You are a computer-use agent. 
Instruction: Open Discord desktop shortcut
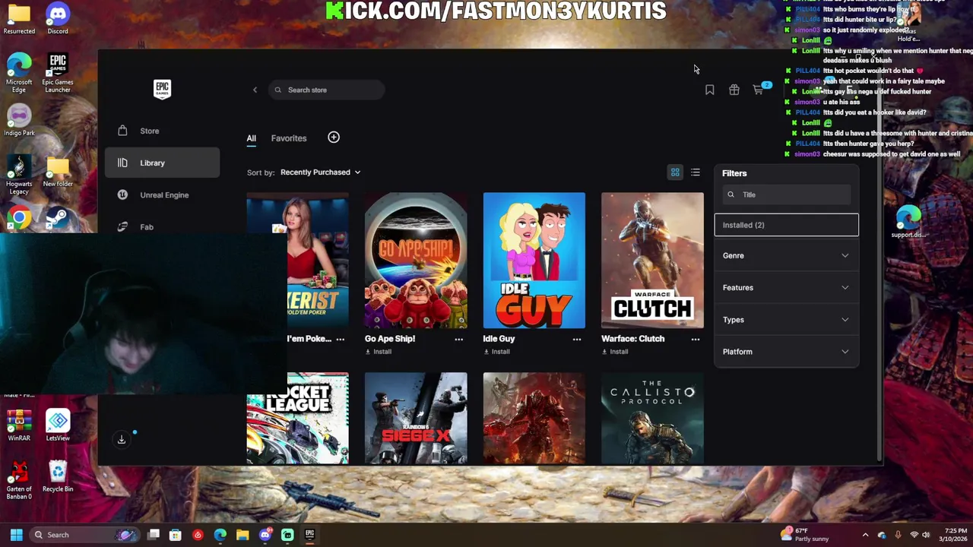(58, 19)
